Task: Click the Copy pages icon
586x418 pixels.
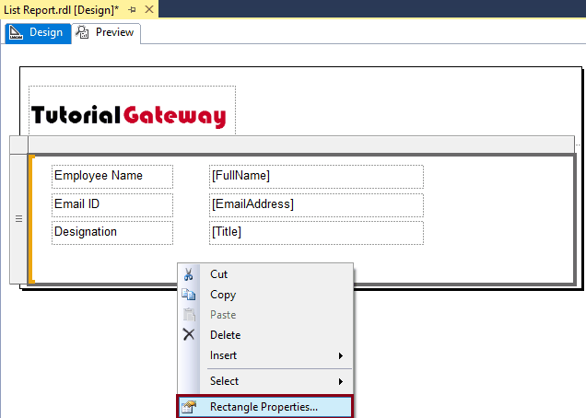Action: tap(189, 295)
